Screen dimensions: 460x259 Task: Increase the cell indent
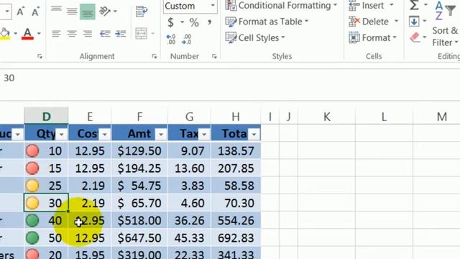coord(121,34)
